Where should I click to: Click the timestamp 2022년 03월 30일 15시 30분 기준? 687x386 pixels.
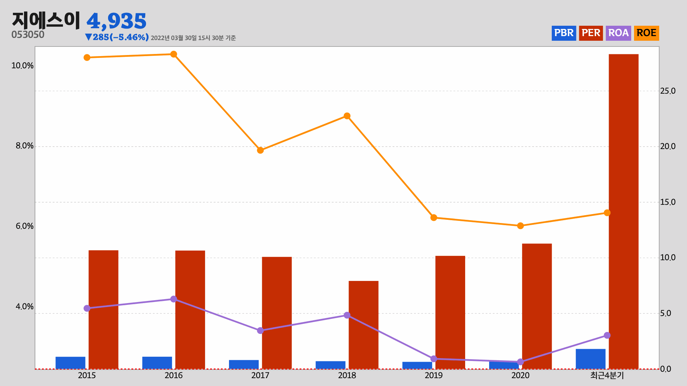193,38
